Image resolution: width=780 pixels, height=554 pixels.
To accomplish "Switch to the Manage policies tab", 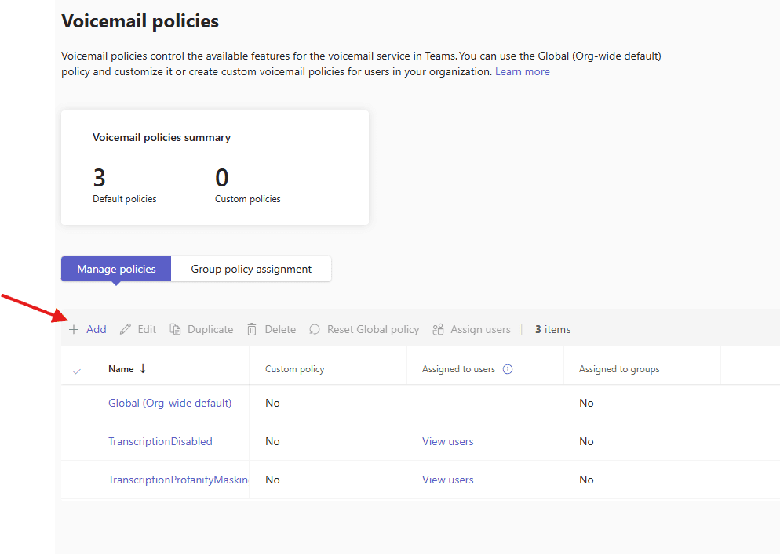I will point(116,269).
